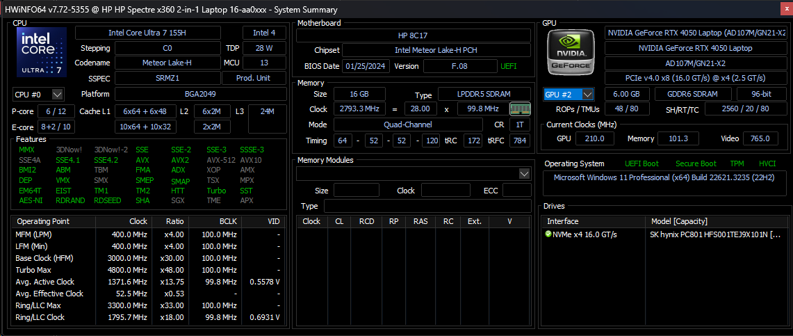Click the BCLK column header
Screen dimensions: 793x336
[x=214, y=221]
